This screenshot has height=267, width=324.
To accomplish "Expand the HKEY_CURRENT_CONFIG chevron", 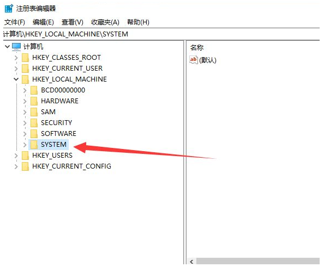I will pos(16,166).
